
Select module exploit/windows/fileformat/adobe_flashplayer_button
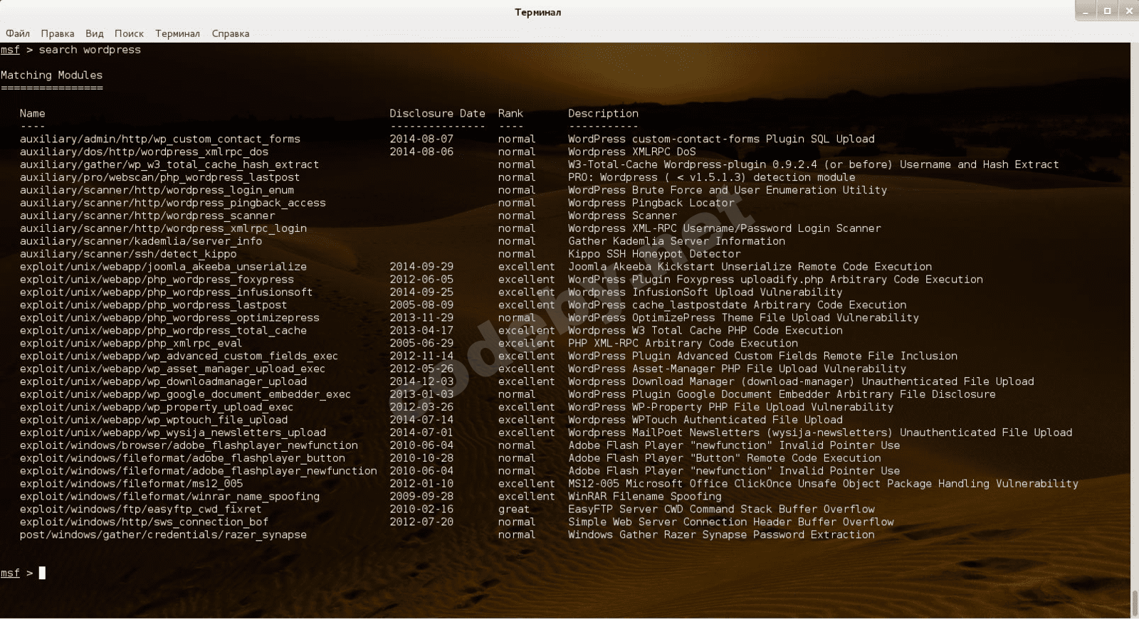point(182,460)
